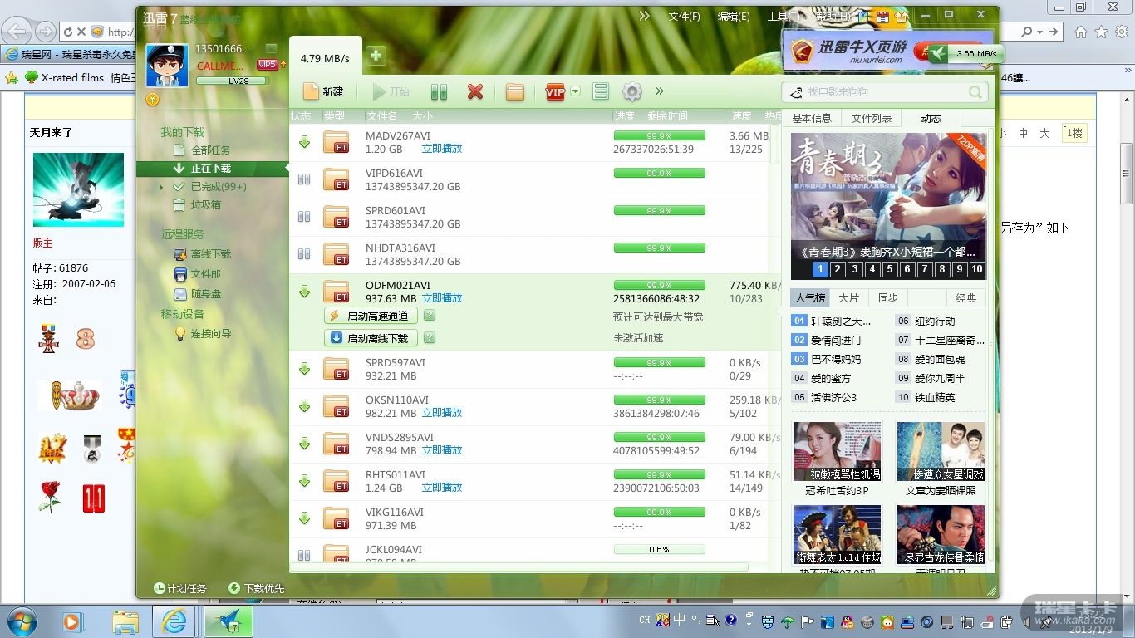The image size is (1135, 638).
Task: Click 启动离线下载 button
Action: (x=371, y=338)
